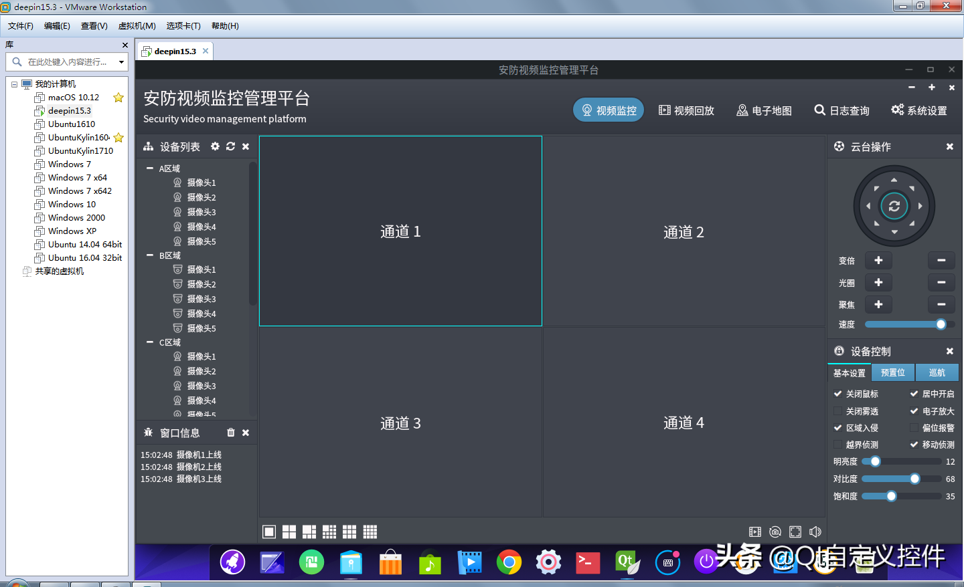Viewport: 964px width, 587px height.
Task: Collapse the A区域 tree group
Action: tap(150, 168)
